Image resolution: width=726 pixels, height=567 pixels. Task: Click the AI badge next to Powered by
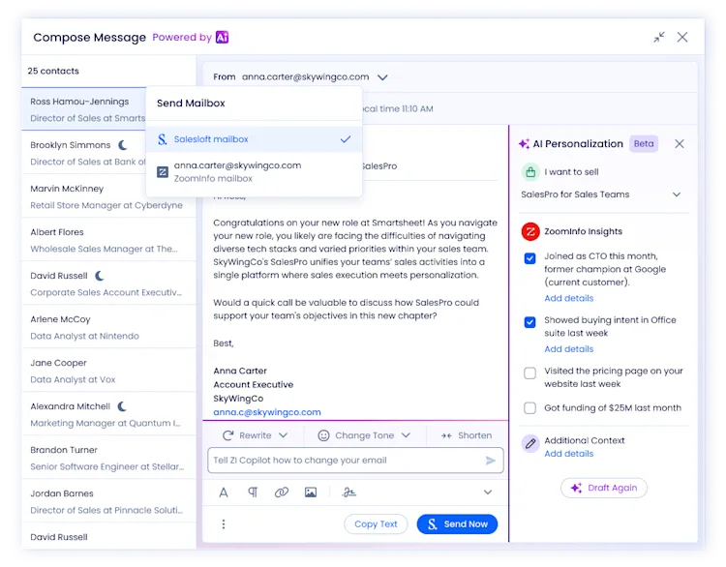[x=223, y=37]
